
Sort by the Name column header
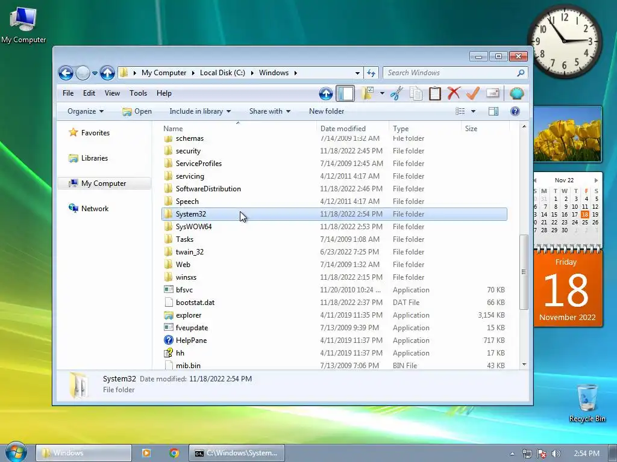[x=239, y=129]
